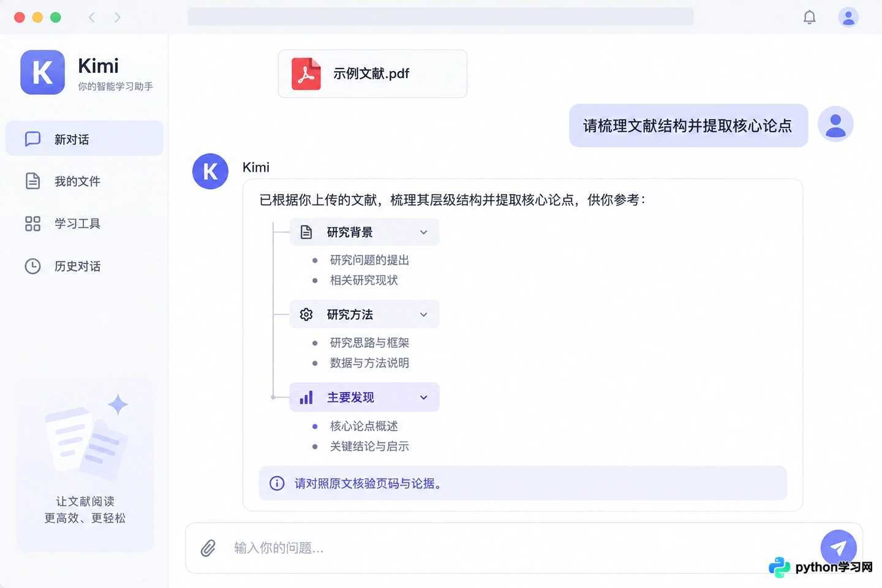Collapse the 研究背景 section chevron
Screen dimensions: 882x588
click(x=423, y=232)
